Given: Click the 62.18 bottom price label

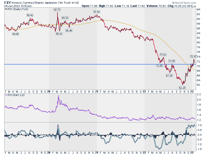Looking at the screenshot, I should pos(182,88).
